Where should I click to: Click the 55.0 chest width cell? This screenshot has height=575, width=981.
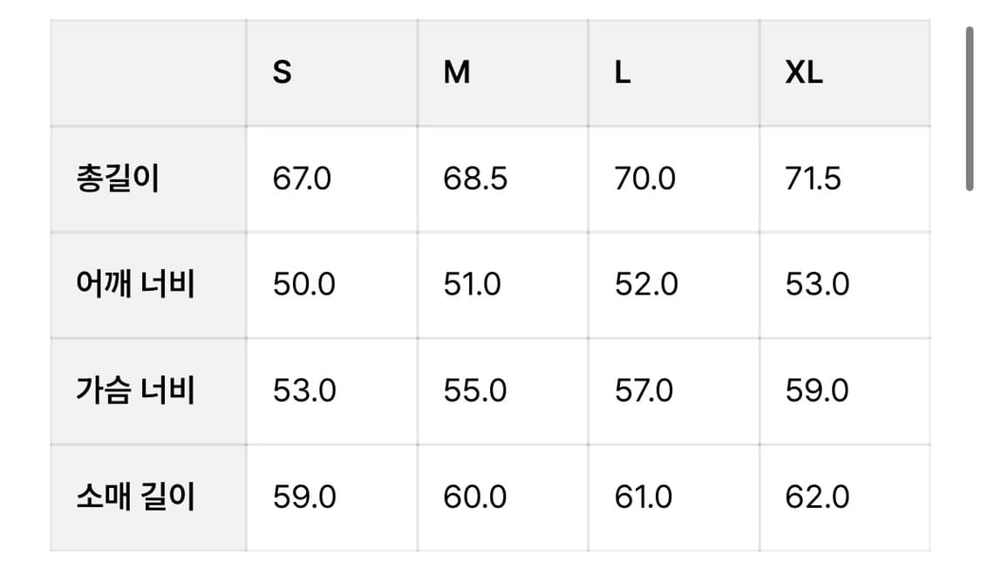click(475, 390)
